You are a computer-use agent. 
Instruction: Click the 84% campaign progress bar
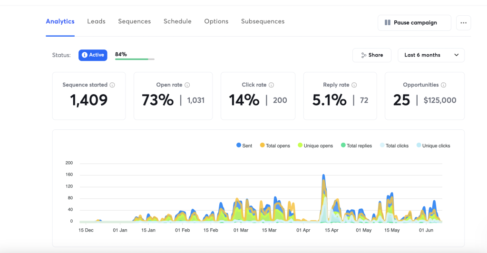tap(135, 59)
